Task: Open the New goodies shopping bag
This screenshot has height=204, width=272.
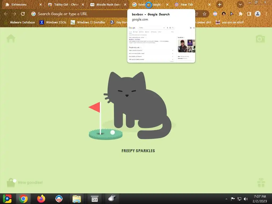Action: (11, 182)
